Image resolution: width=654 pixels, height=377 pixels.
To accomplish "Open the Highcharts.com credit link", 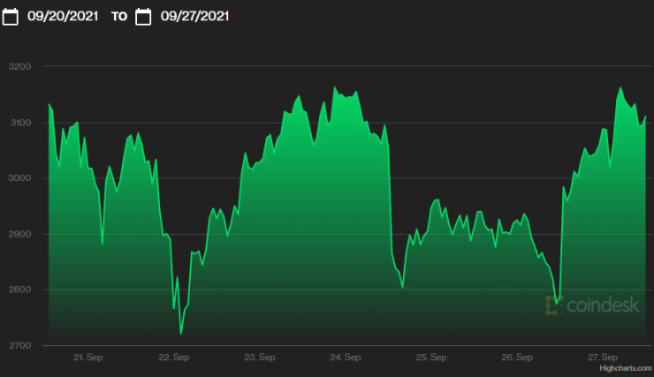I will pyautogui.click(x=624, y=368).
